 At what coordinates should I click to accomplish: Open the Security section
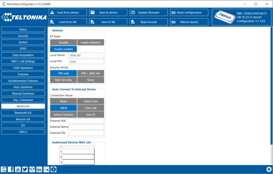[23, 36]
